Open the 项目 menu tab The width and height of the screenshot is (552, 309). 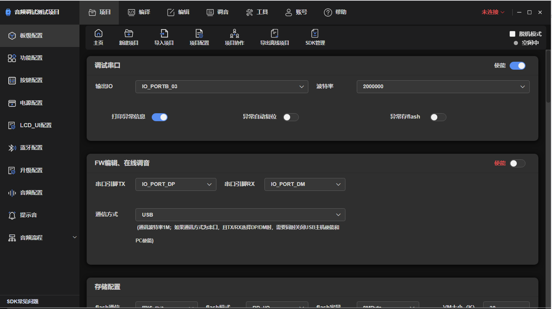(99, 12)
